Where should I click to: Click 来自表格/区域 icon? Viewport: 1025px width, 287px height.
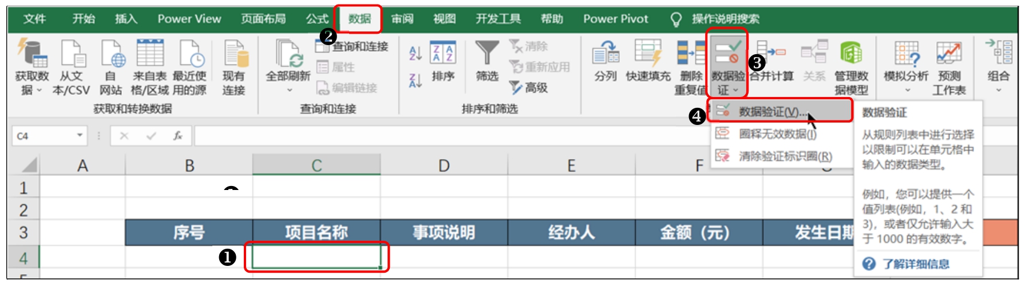click(150, 52)
